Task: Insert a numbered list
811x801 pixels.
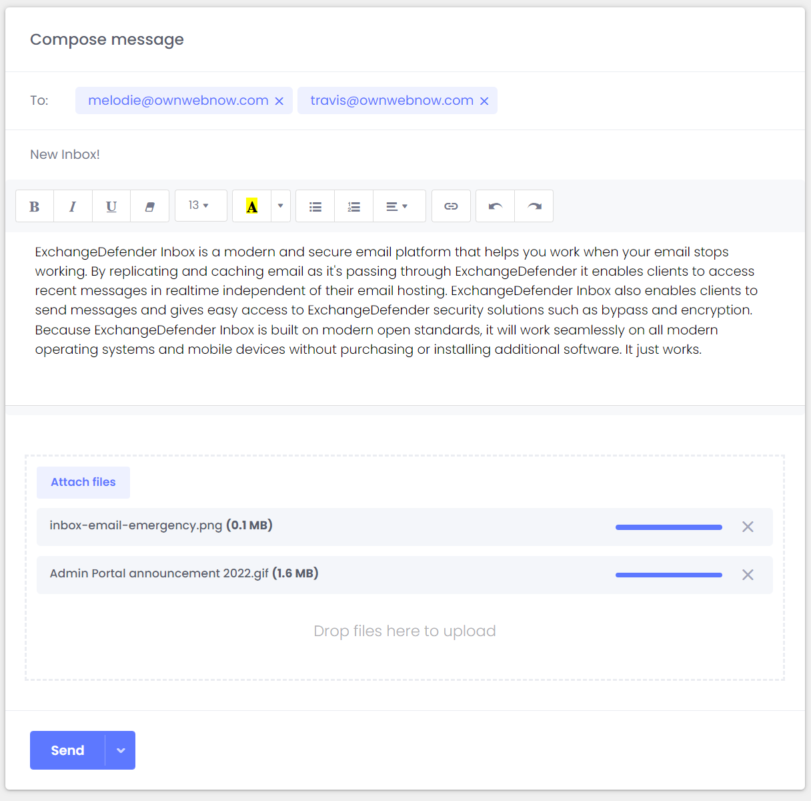Action: (354, 206)
